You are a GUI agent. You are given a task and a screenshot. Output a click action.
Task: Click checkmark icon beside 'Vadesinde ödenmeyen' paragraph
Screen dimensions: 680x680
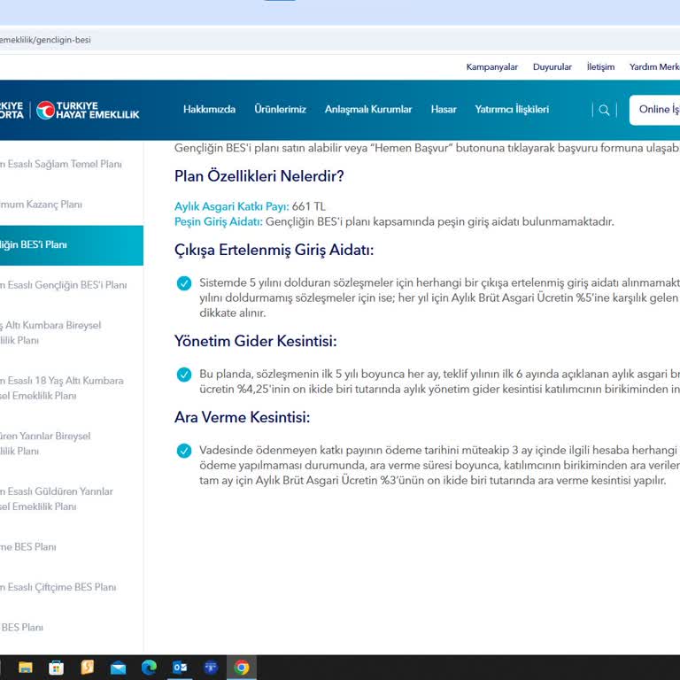pyautogui.click(x=184, y=451)
